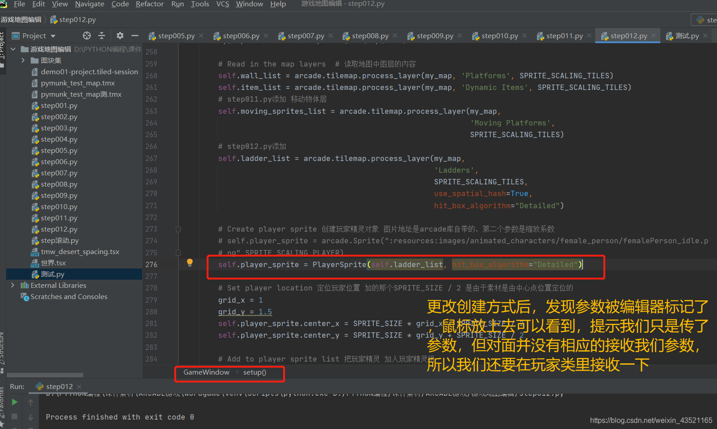The image size is (717, 429).
Task: Open Project panel settings gear
Action: 120,36
